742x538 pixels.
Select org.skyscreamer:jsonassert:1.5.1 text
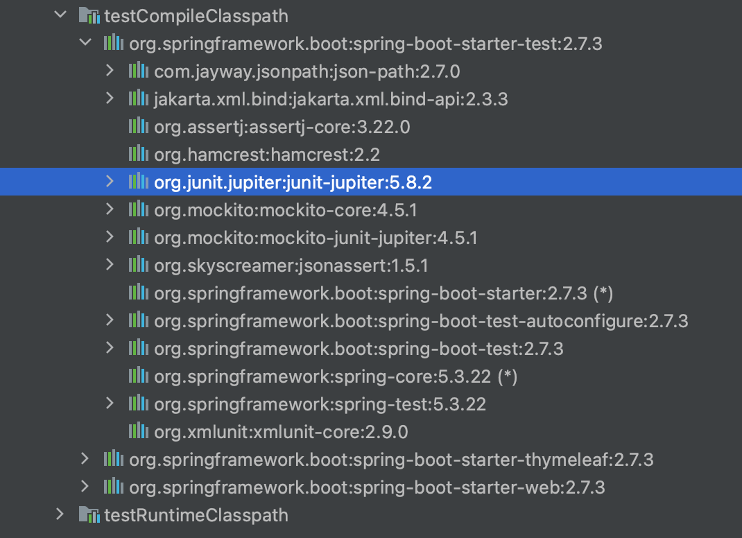pyautogui.click(x=291, y=266)
